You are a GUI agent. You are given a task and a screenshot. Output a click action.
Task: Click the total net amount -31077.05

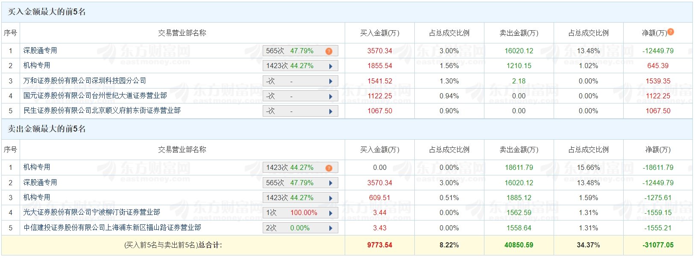pyautogui.click(x=658, y=245)
